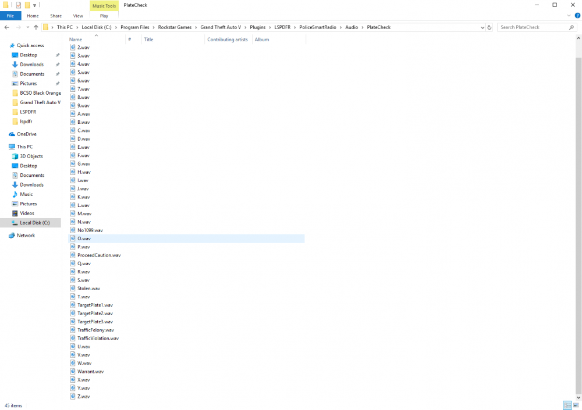The width and height of the screenshot is (582, 410).
Task: Switch to the Share ribbon tab
Action: [56, 16]
